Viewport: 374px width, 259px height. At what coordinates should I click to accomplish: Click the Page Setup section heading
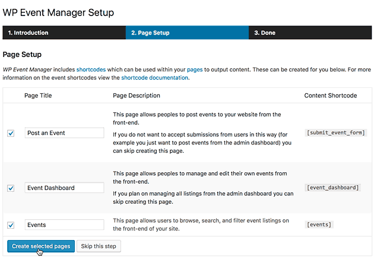point(22,55)
